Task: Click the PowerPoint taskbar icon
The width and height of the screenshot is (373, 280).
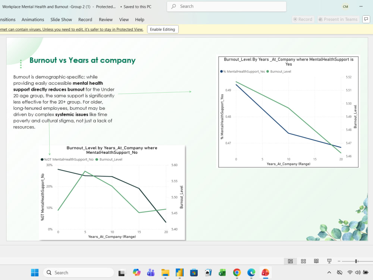Action: pos(266,273)
